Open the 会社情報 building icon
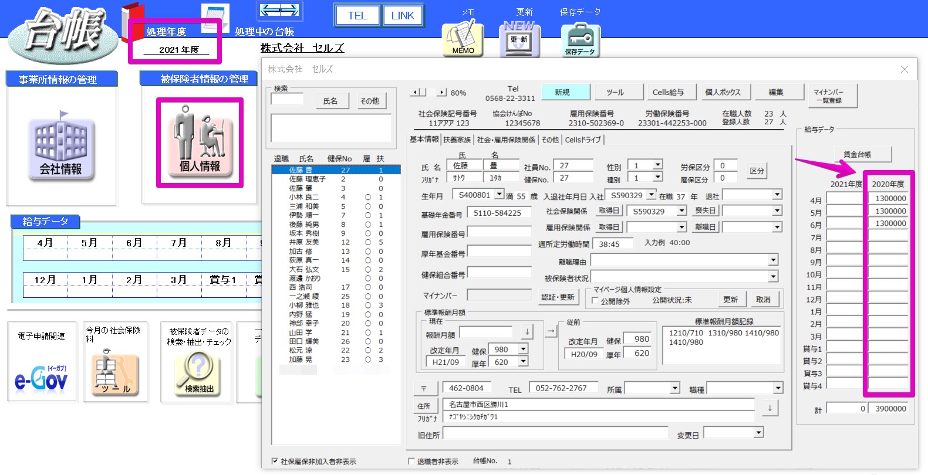This screenshot has height=475, width=928. pos(61,144)
